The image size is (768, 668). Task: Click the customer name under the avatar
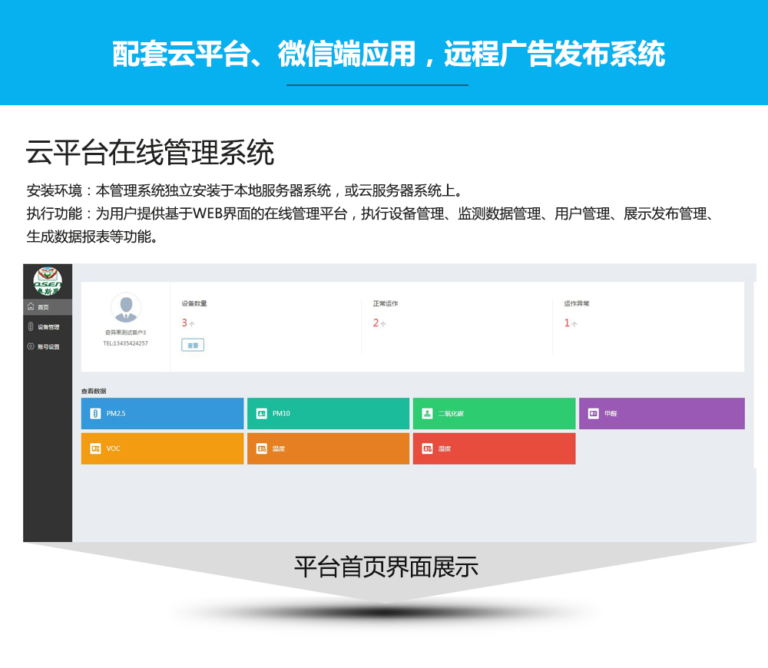point(125,332)
